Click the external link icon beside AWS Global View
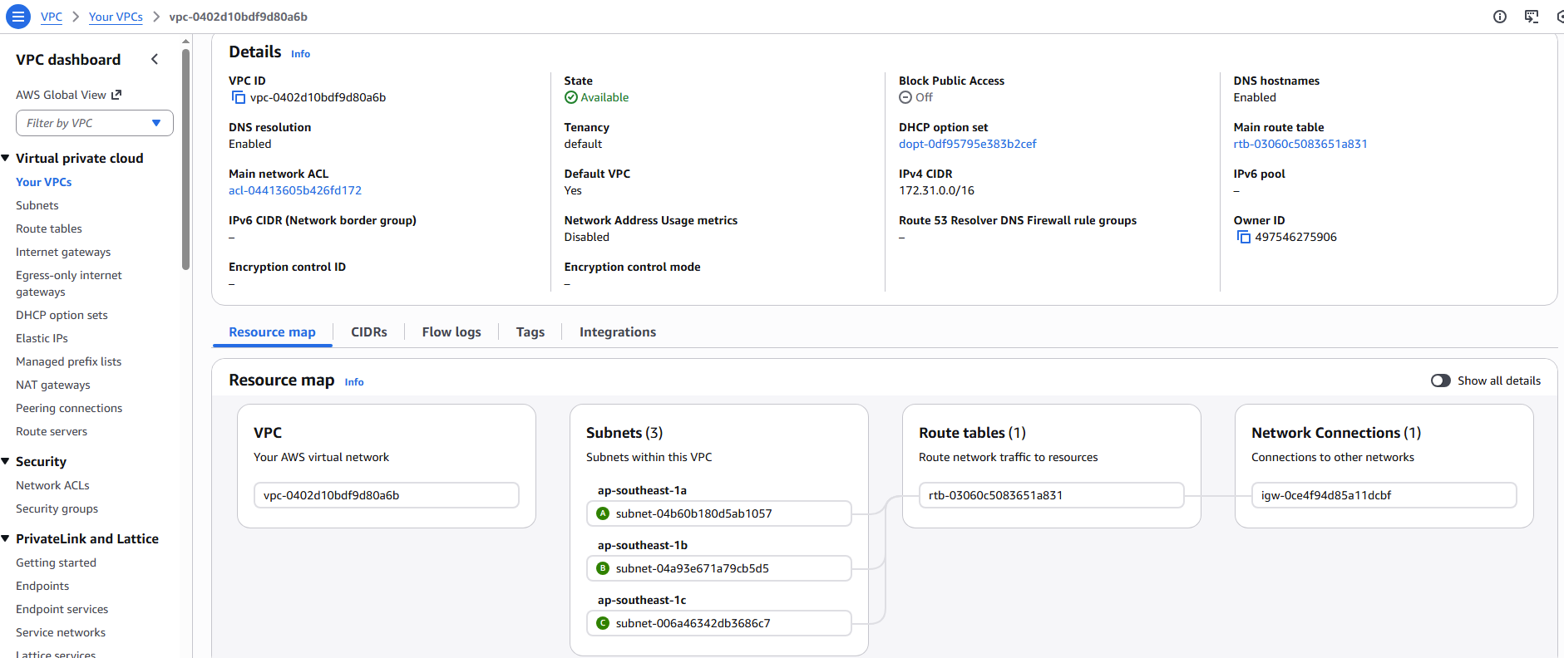Viewport: 1564px width, 658px height. coord(116,95)
